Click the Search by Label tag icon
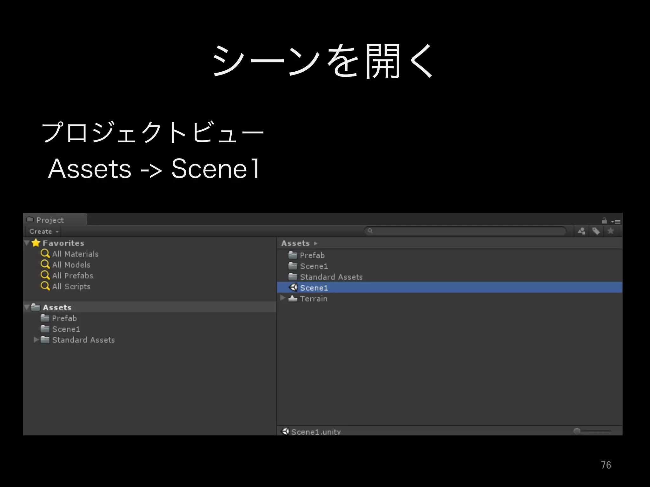 [596, 231]
